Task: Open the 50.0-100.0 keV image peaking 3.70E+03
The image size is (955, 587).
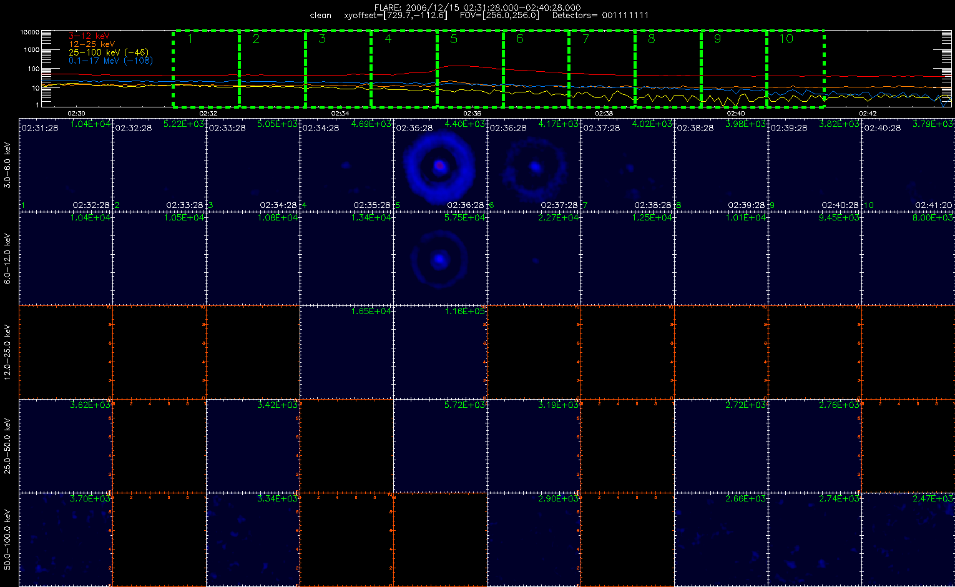Action: pos(66,540)
